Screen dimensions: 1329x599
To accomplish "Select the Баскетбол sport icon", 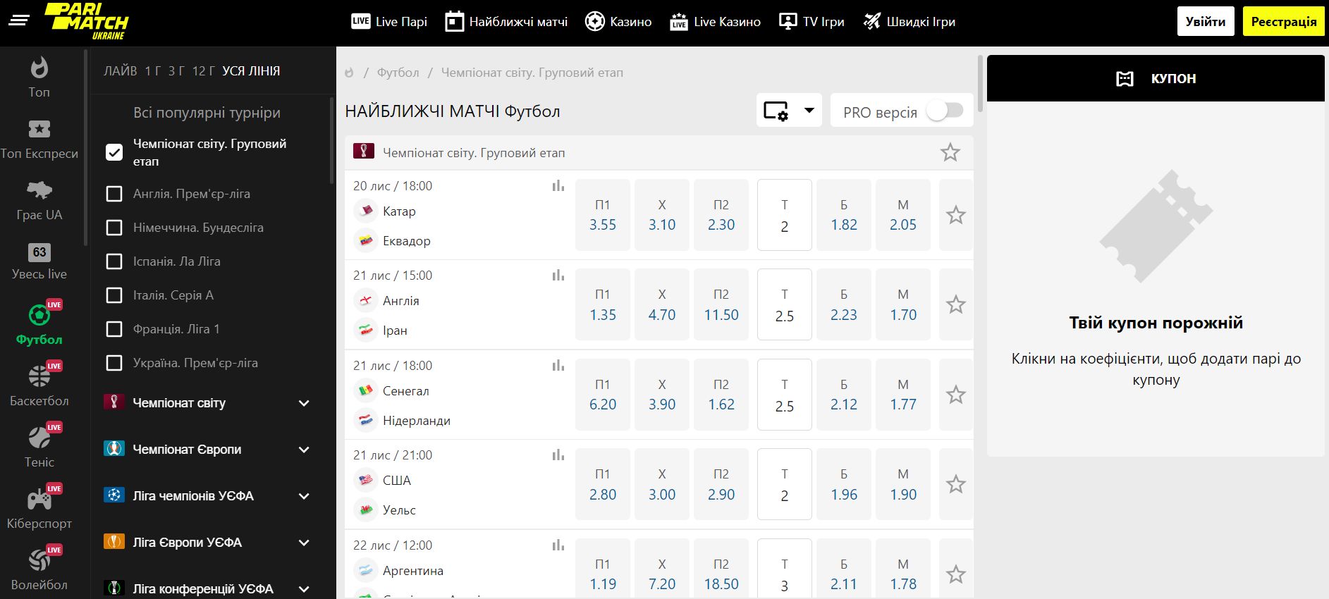I will tap(39, 385).
